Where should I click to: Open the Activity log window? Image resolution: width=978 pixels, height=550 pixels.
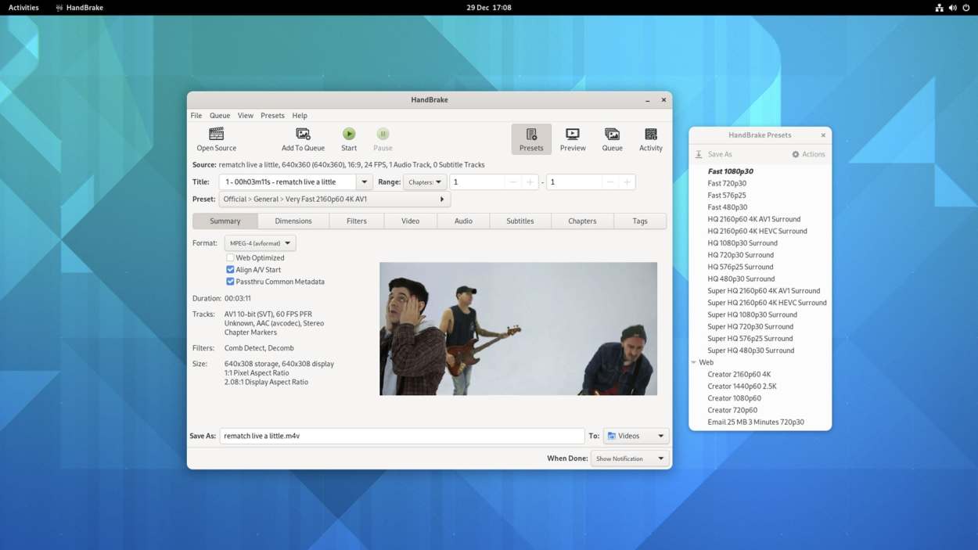[x=650, y=139]
